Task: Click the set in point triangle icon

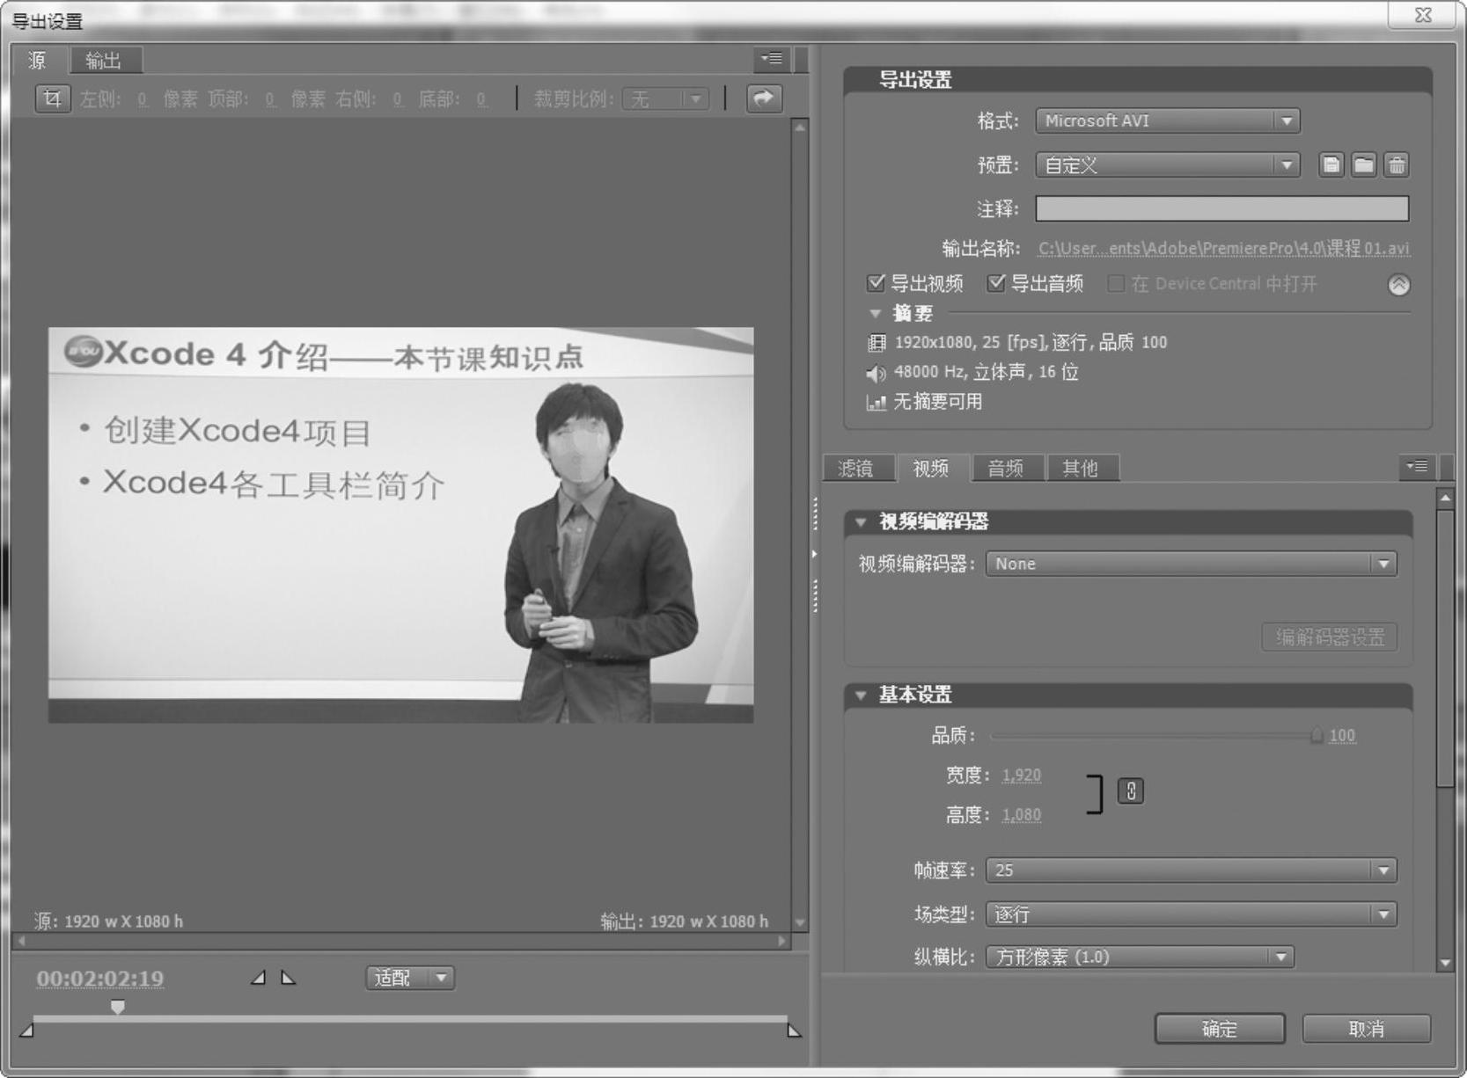Action: pos(258,977)
